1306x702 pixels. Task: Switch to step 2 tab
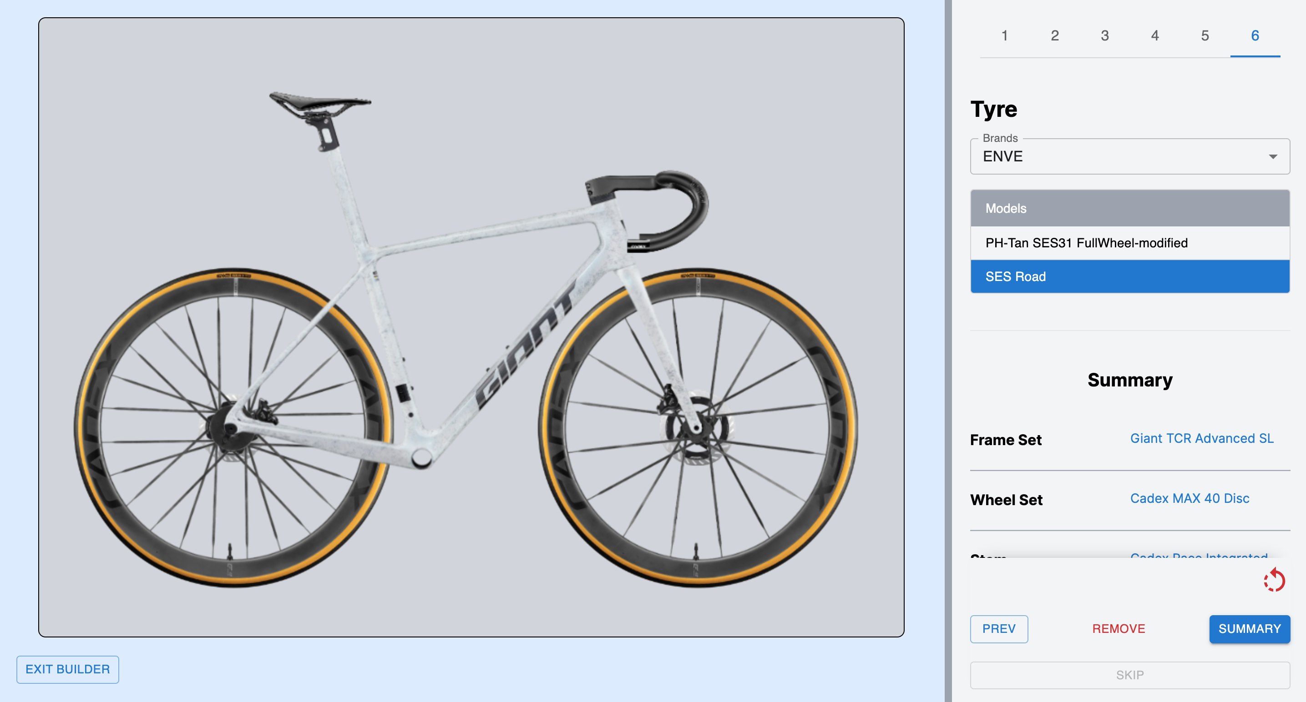(x=1054, y=36)
